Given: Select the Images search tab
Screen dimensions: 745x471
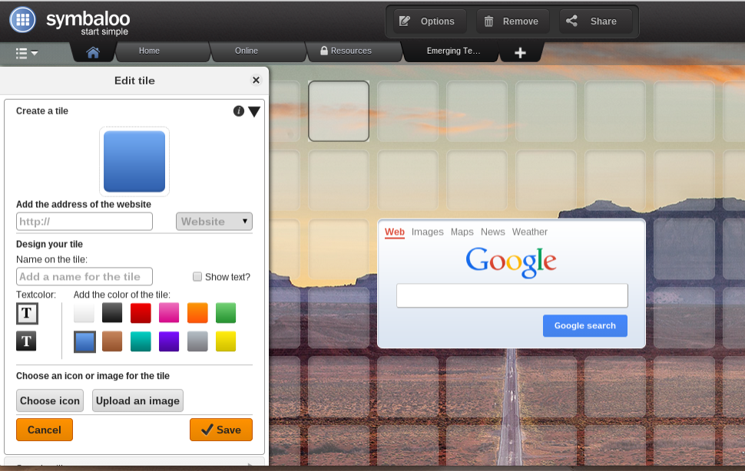Looking at the screenshot, I should (x=427, y=232).
